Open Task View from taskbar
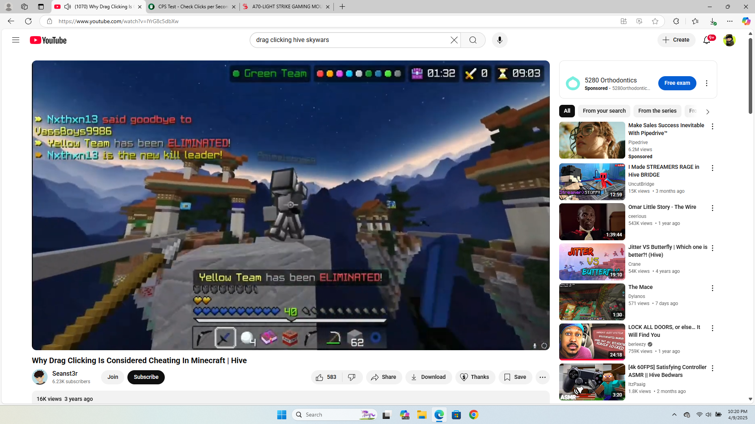This screenshot has height=424, width=755. [387, 415]
